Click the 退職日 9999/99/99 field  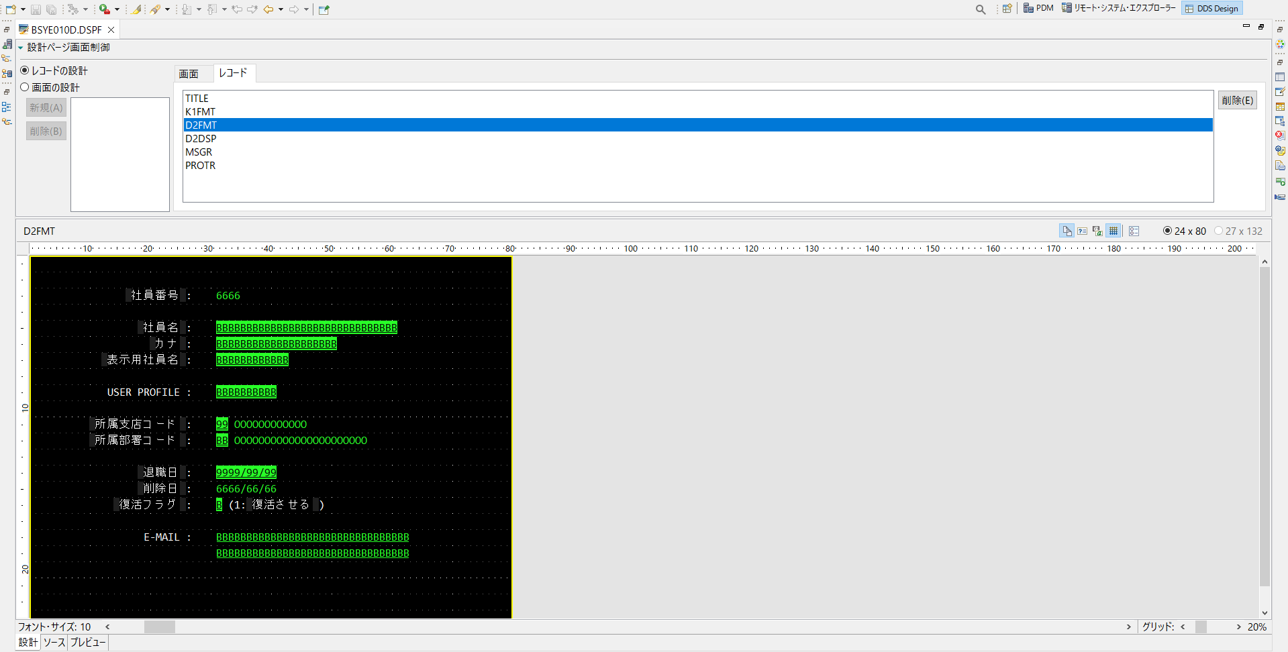point(246,472)
